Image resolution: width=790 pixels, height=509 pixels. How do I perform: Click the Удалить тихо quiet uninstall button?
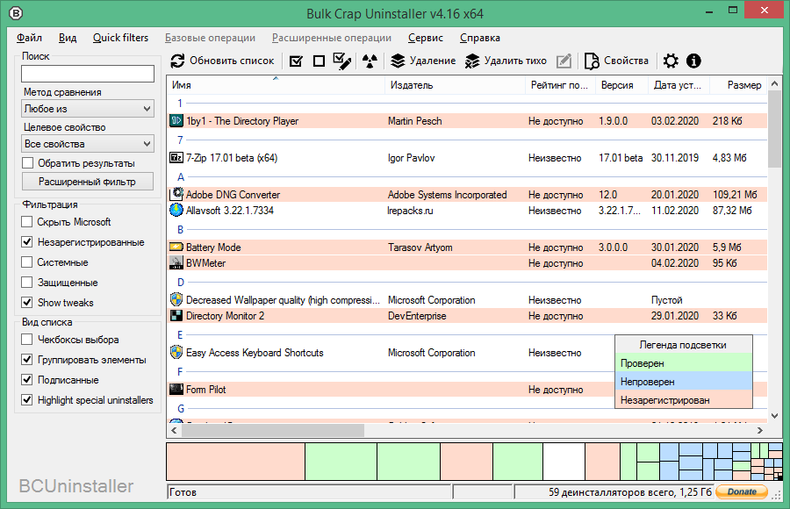click(x=506, y=61)
